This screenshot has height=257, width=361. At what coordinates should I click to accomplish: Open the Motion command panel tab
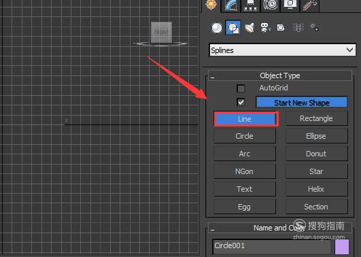271,5
